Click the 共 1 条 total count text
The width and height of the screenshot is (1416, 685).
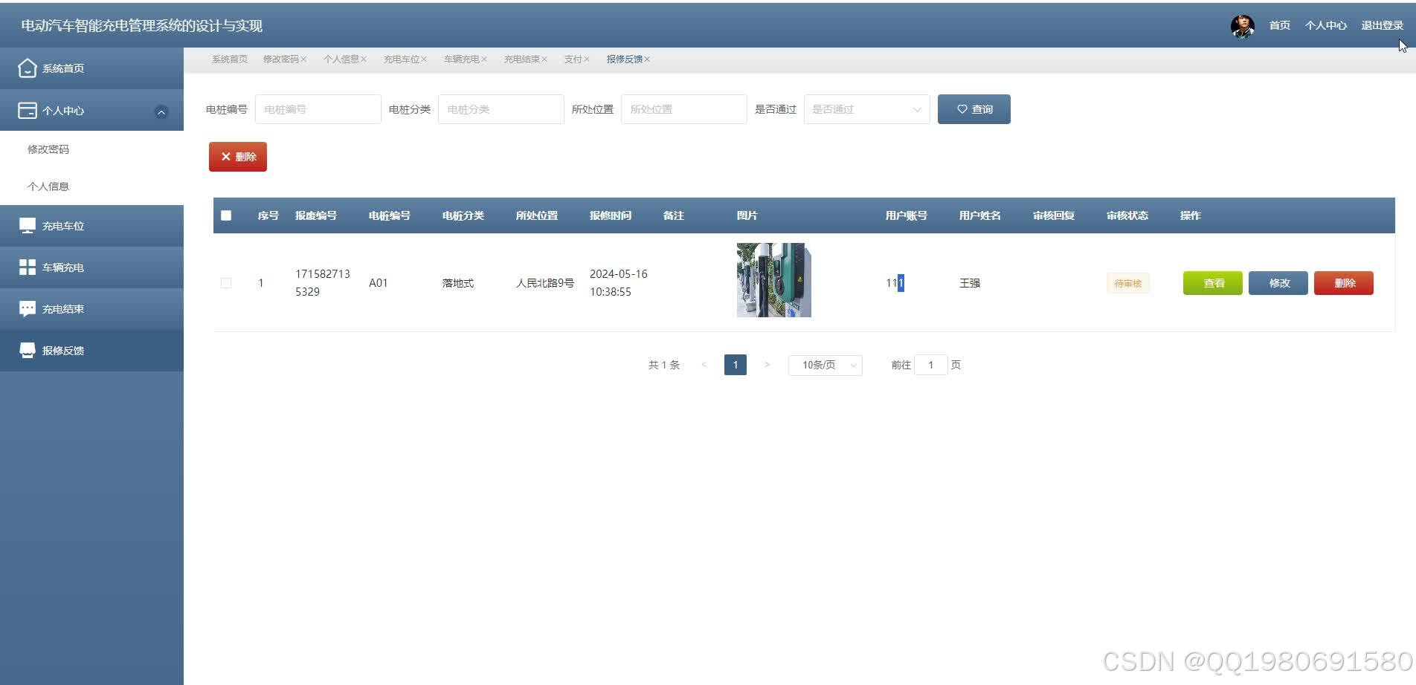point(664,365)
